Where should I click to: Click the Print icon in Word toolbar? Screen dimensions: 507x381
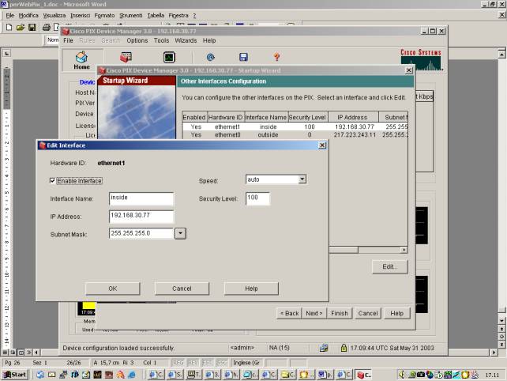[x=47, y=27]
